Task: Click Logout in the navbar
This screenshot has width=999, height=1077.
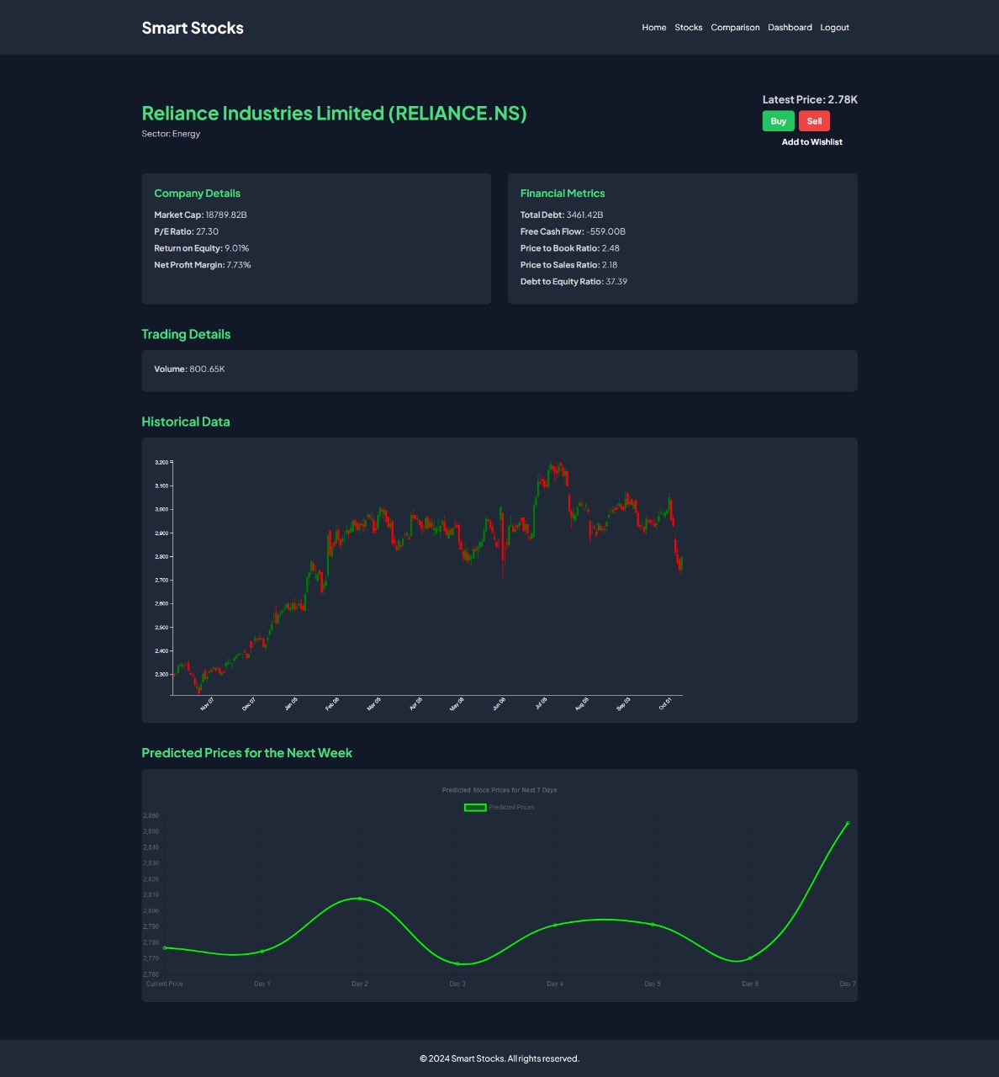Action: coord(834,28)
